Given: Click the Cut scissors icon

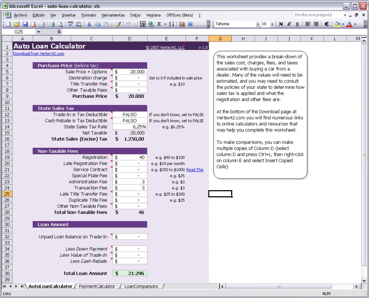Looking at the screenshot, I should [89, 24].
